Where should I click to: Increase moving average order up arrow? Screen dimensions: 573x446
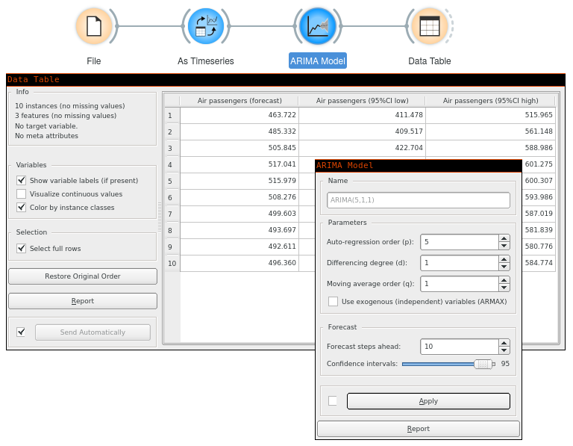pyautogui.click(x=504, y=280)
